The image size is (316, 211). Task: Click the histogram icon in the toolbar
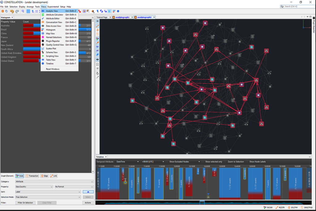[114, 11]
